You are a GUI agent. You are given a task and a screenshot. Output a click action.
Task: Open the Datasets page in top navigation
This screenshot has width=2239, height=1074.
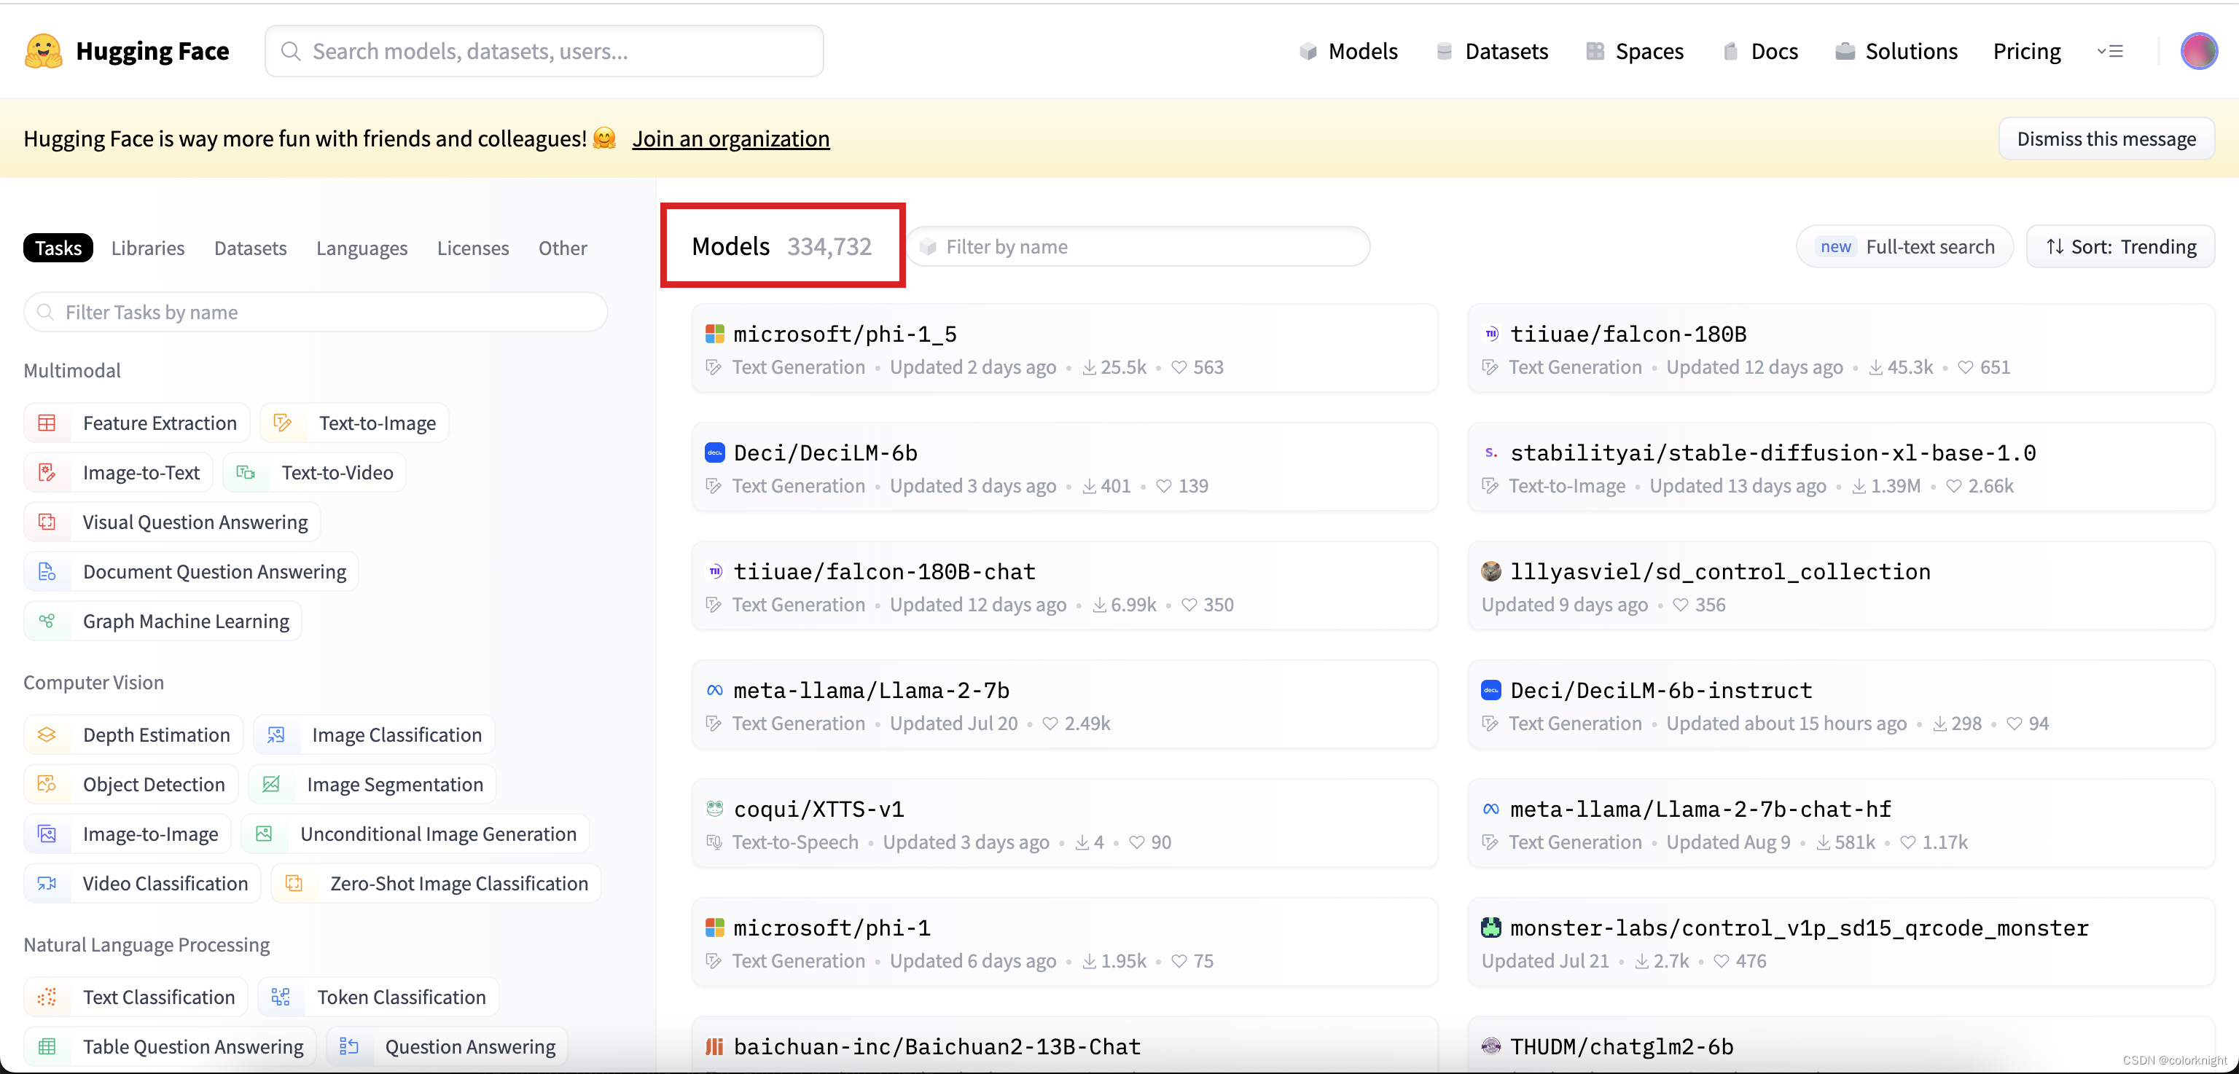[1493, 51]
